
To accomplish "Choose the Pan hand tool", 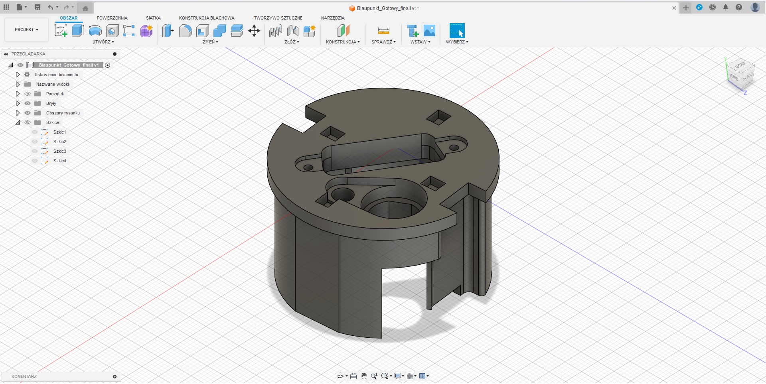I will tap(364, 376).
